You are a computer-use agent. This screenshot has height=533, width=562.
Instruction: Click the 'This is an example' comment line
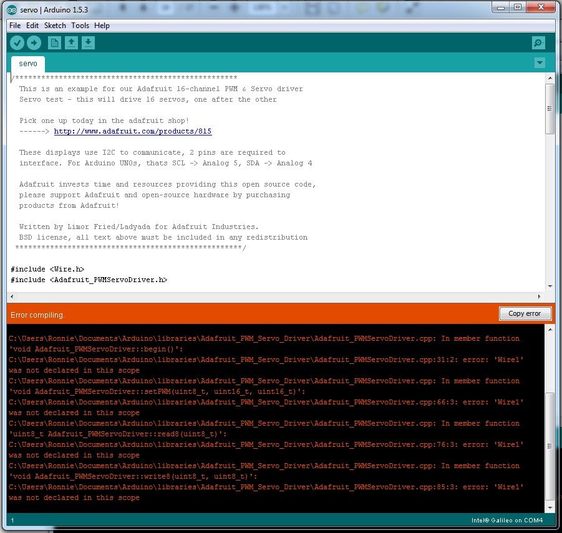tap(161, 89)
